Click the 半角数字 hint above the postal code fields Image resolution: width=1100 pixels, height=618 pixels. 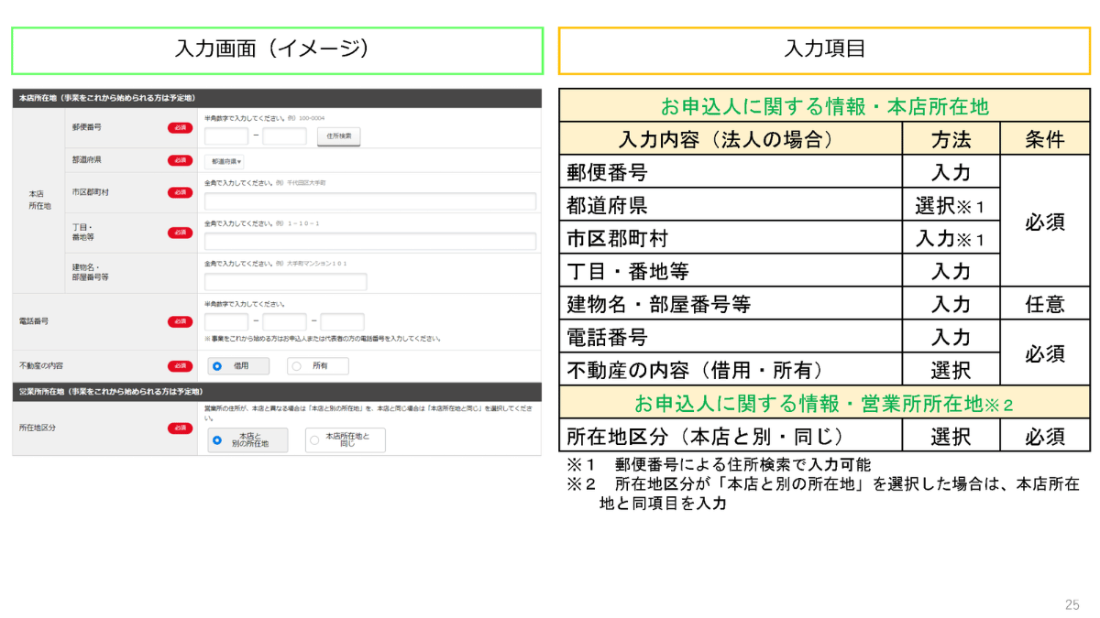[x=264, y=118]
